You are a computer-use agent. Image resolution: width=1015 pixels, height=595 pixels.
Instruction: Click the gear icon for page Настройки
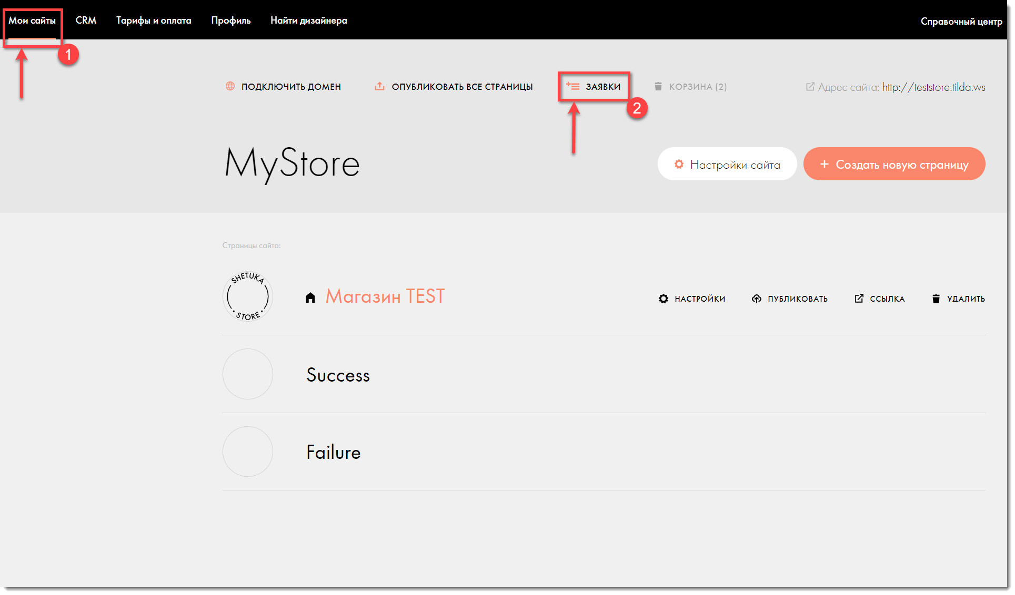coord(663,299)
